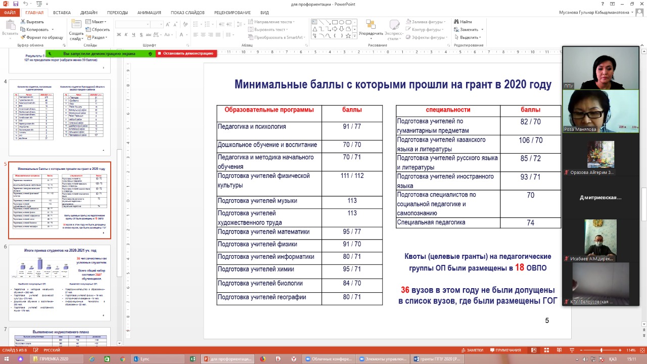
Task: Expand Text Direction (Направление текста) dropdown
Action: (271, 22)
